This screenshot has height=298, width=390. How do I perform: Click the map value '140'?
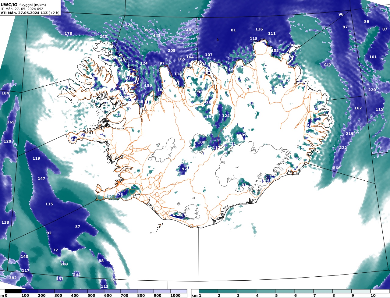click(24, 257)
